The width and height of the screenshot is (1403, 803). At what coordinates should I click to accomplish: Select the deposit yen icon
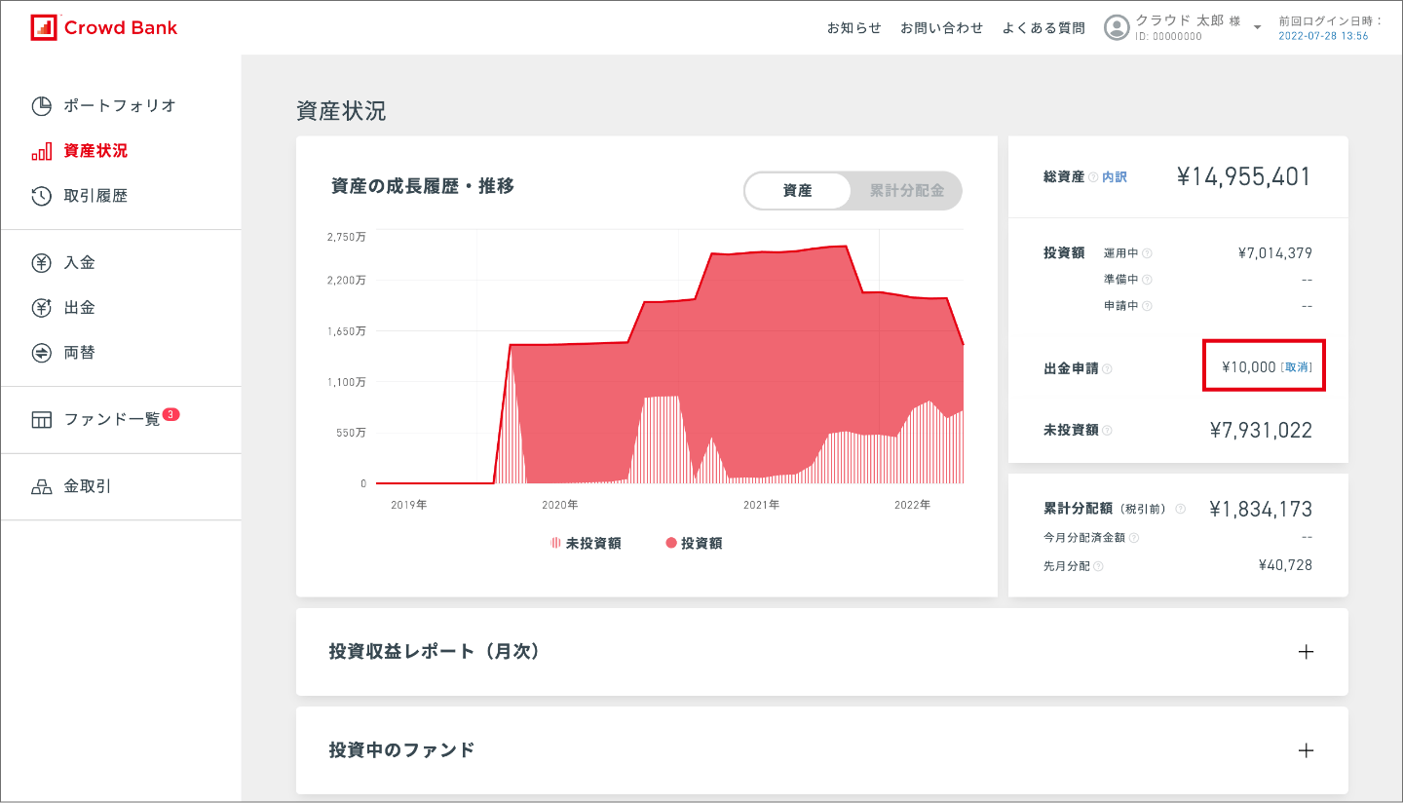click(41, 262)
